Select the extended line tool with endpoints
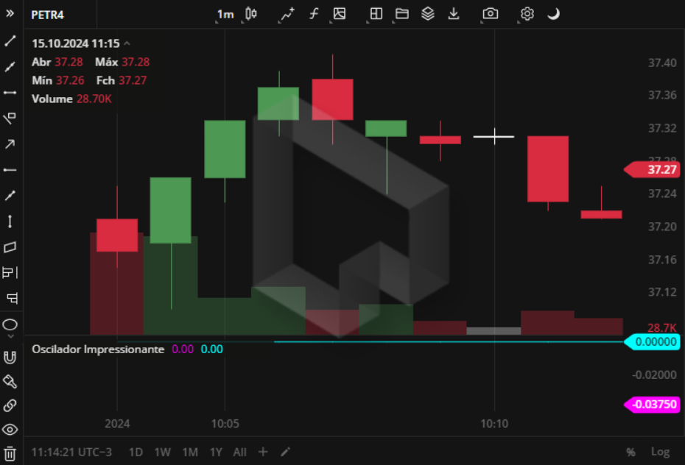 10,196
